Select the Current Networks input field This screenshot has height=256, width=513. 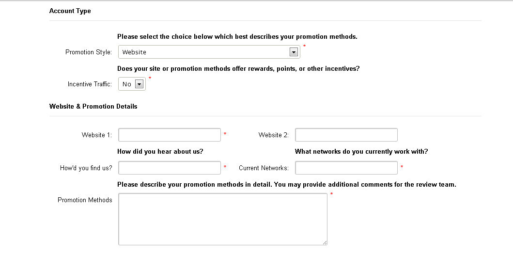346,168
